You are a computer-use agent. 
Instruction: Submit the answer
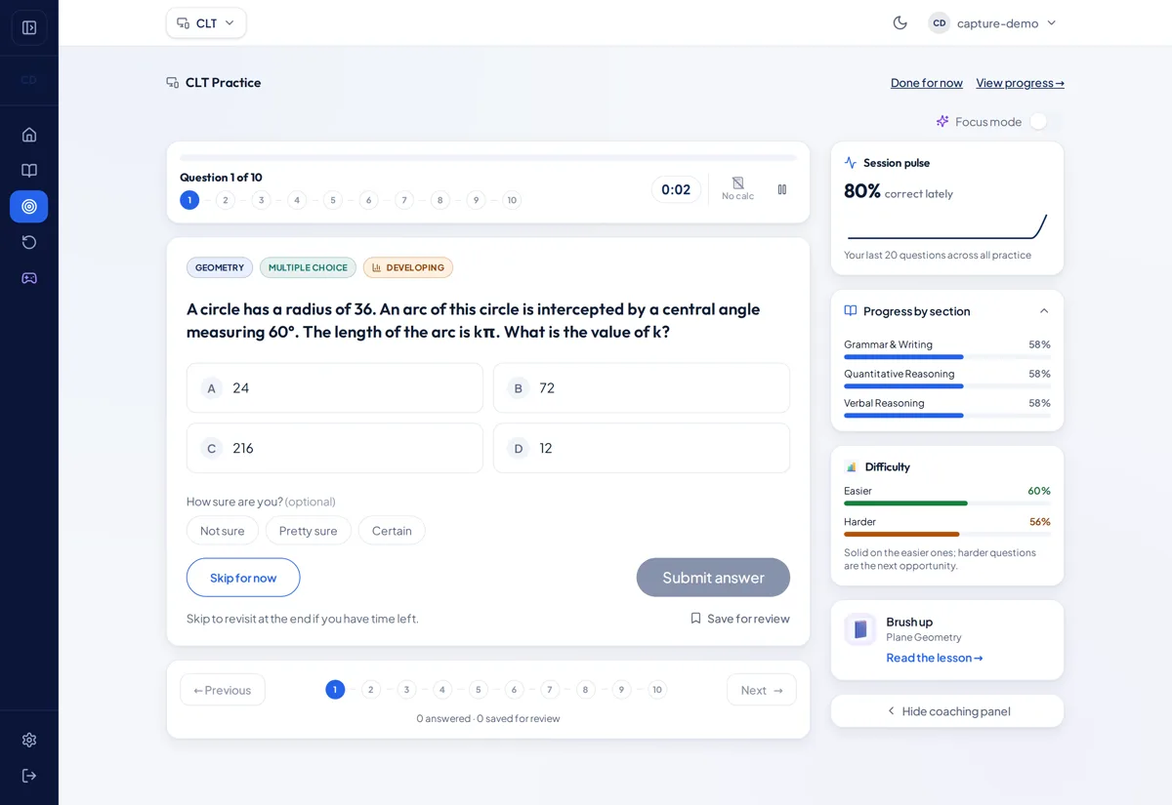[713, 578]
